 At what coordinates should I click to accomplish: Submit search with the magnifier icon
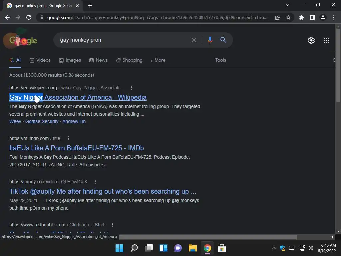(x=223, y=40)
